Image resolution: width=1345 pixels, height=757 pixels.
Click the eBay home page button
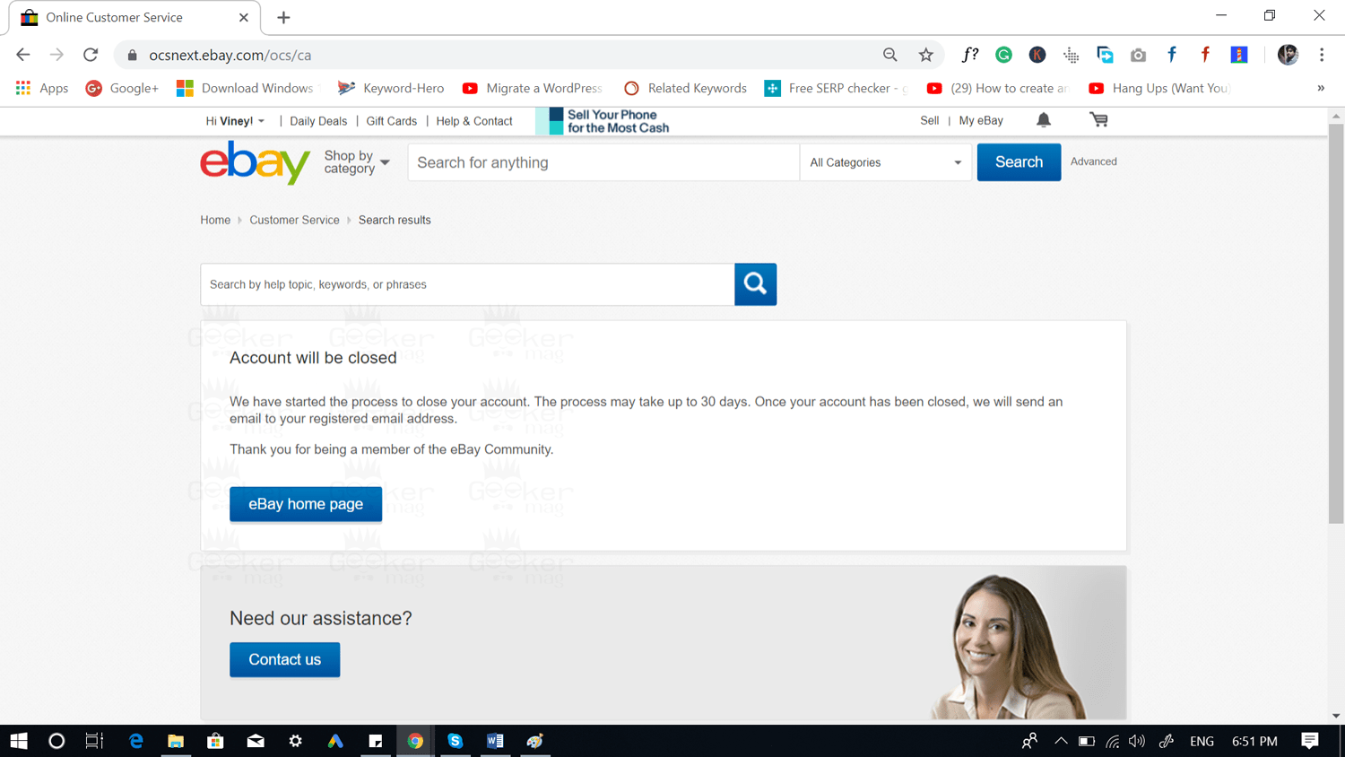[306, 504]
